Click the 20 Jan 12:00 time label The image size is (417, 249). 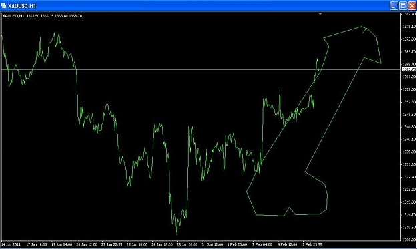click(87, 244)
